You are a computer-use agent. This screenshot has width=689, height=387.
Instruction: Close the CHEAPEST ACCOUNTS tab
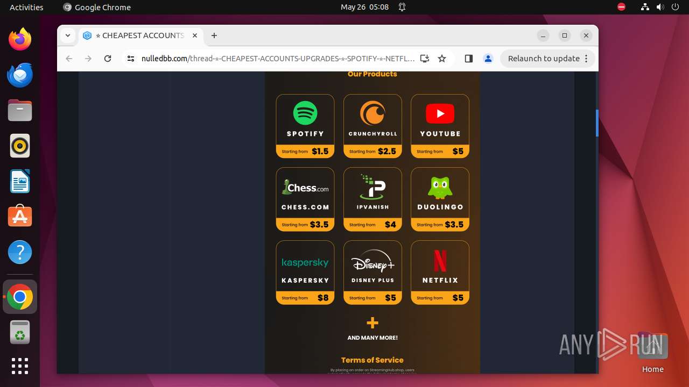tap(195, 35)
